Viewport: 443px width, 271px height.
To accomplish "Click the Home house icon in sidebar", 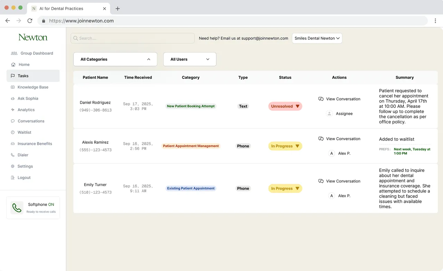I will coord(13,65).
